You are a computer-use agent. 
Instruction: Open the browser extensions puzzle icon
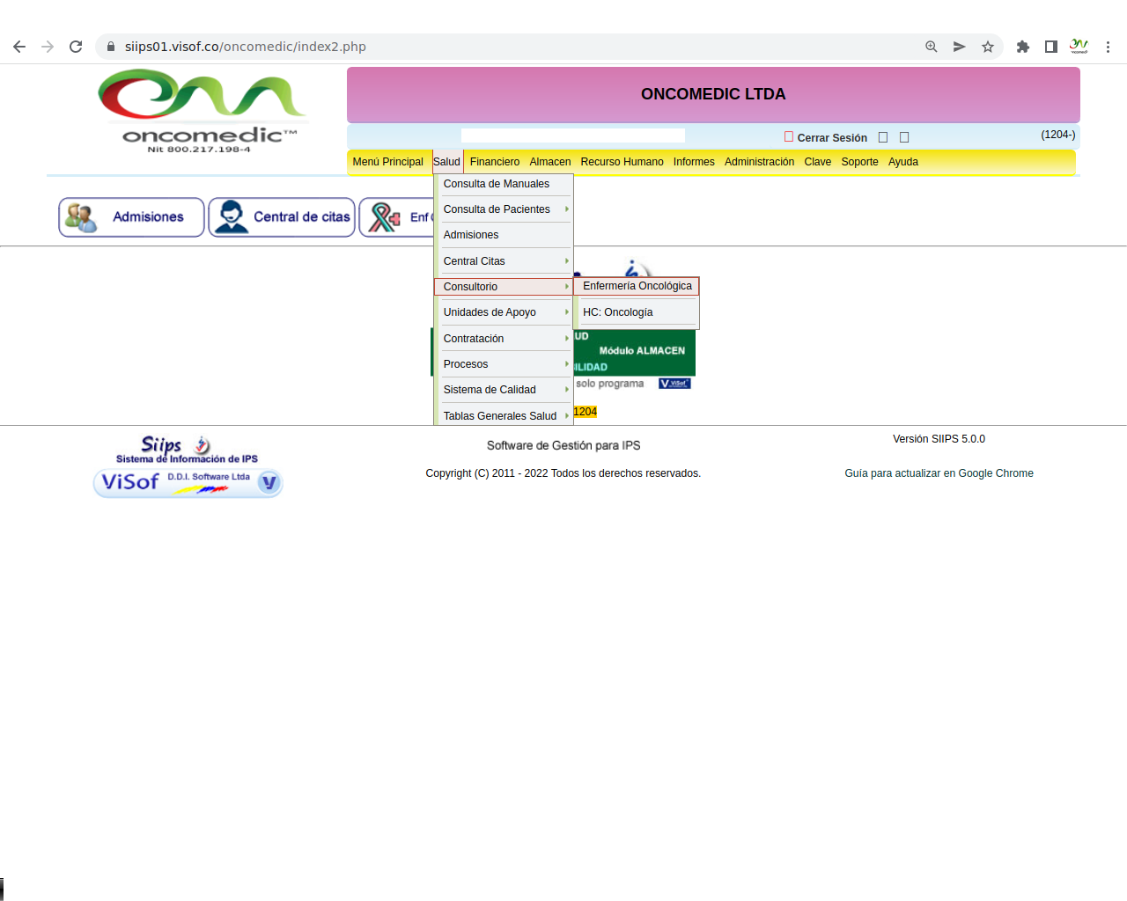1022,47
